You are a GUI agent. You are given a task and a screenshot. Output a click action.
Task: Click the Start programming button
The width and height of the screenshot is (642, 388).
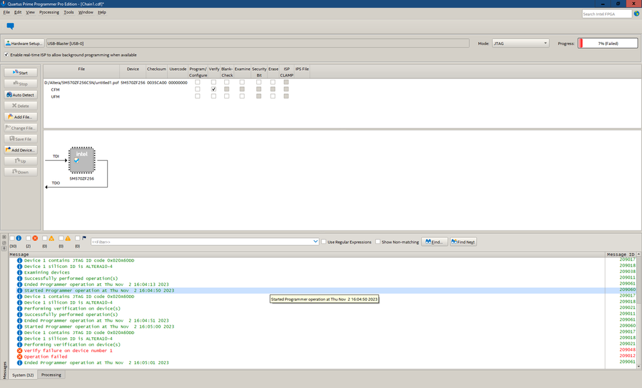[x=21, y=73]
